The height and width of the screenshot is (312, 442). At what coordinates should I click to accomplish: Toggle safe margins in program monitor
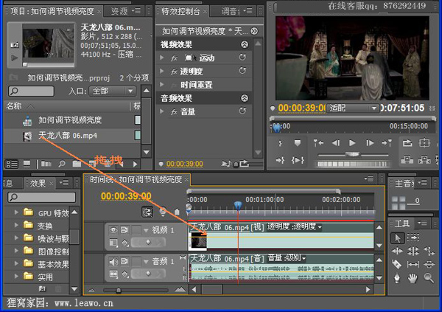click(424, 143)
